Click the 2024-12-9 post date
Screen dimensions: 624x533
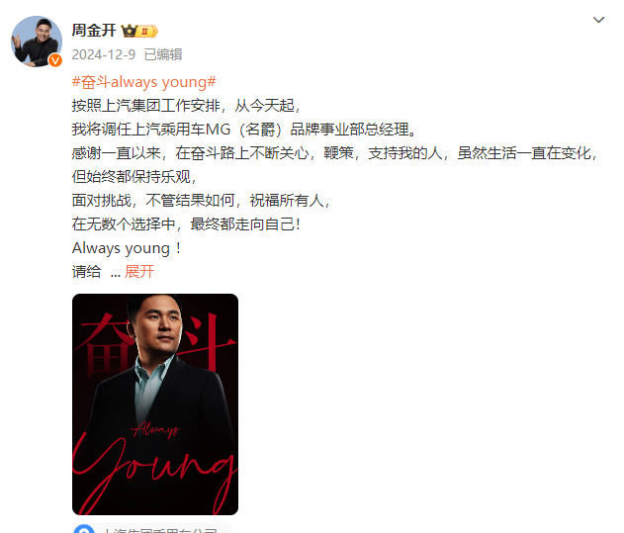point(104,54)
